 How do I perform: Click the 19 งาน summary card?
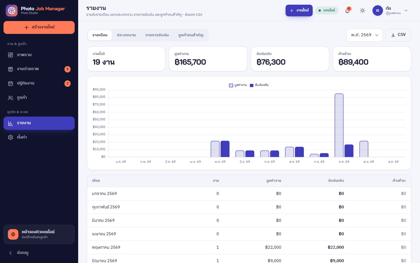(x=126, y=59)
